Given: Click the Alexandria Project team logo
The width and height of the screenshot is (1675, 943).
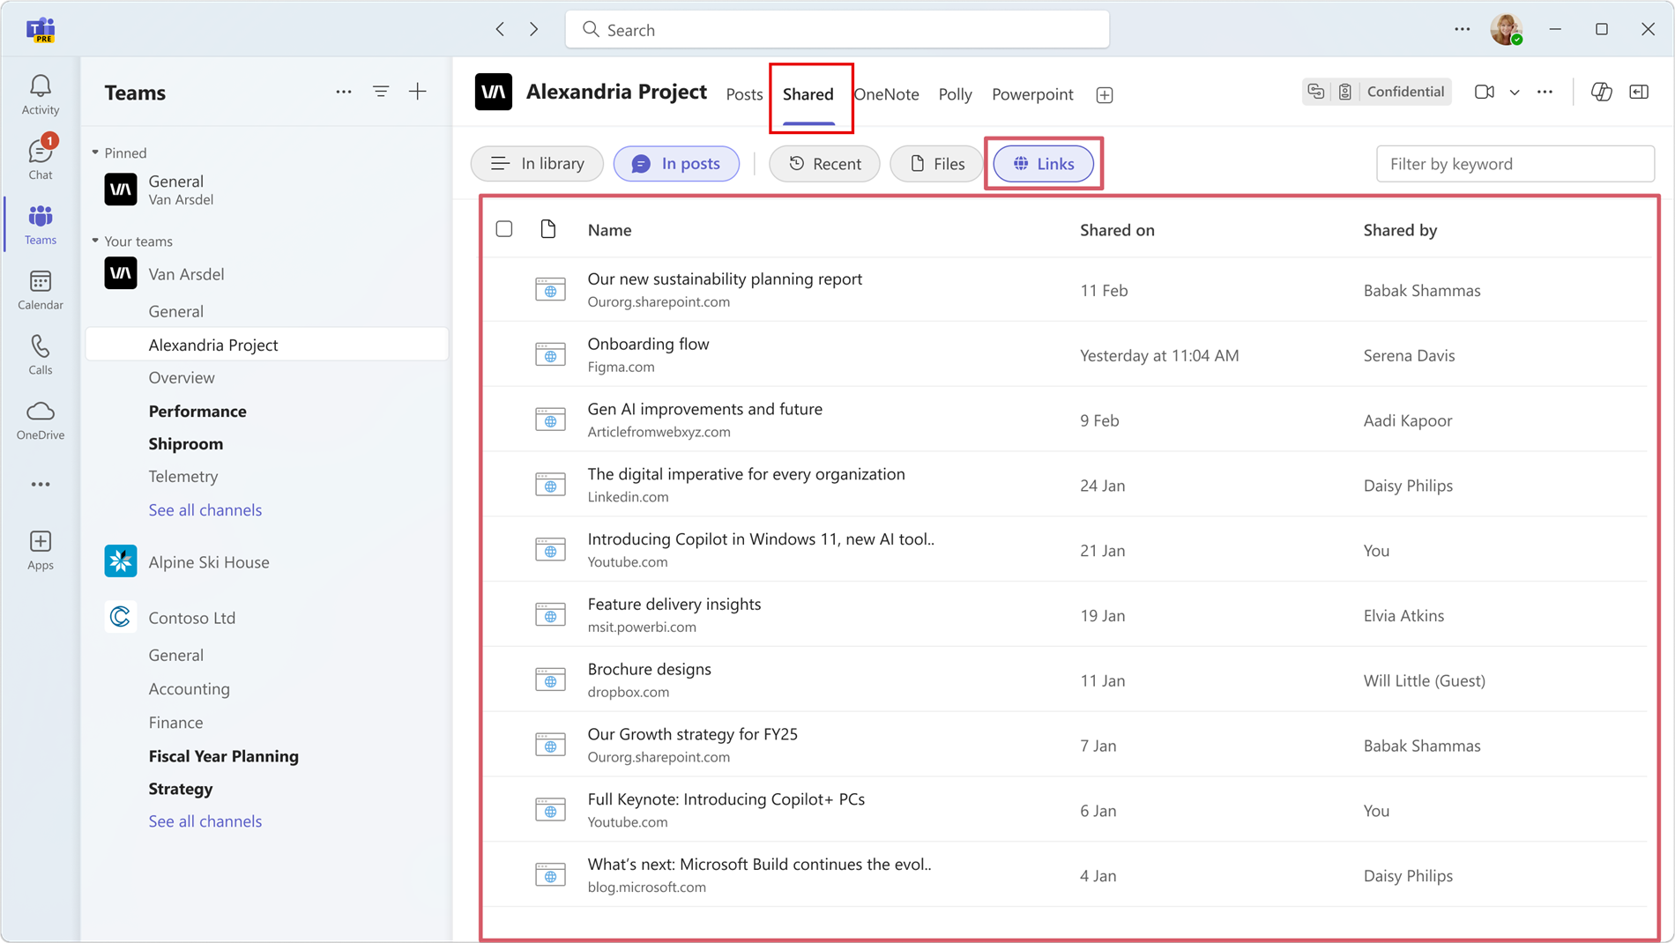Looking at the screenshot, I should click(x=494, y=92).
